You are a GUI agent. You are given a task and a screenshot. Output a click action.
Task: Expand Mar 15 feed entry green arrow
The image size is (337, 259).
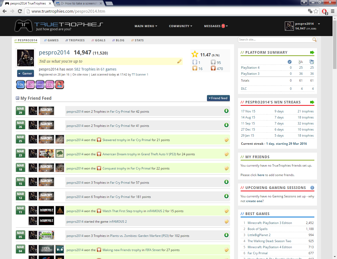(x=226, y=182)
